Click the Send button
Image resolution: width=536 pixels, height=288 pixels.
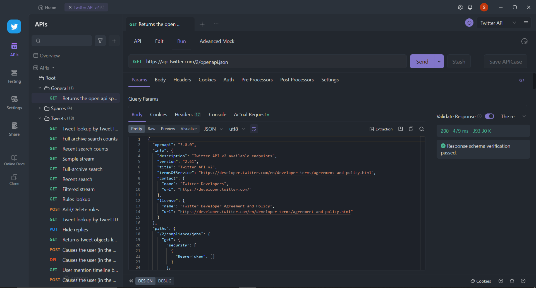(422, 61)
